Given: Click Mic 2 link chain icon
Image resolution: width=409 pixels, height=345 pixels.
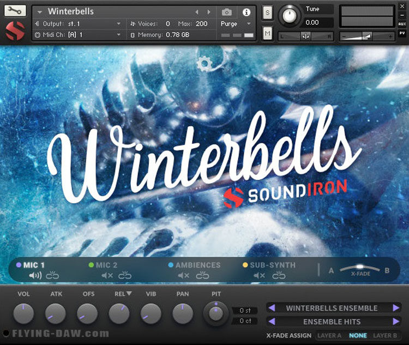Looking at the screenshot, I should pos(125,275).
